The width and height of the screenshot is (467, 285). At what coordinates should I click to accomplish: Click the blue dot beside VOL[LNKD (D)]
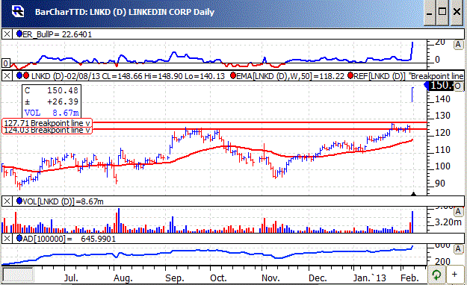[19, 201]
